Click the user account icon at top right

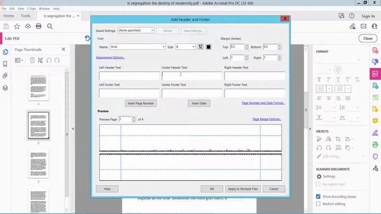tap(374, 26)
